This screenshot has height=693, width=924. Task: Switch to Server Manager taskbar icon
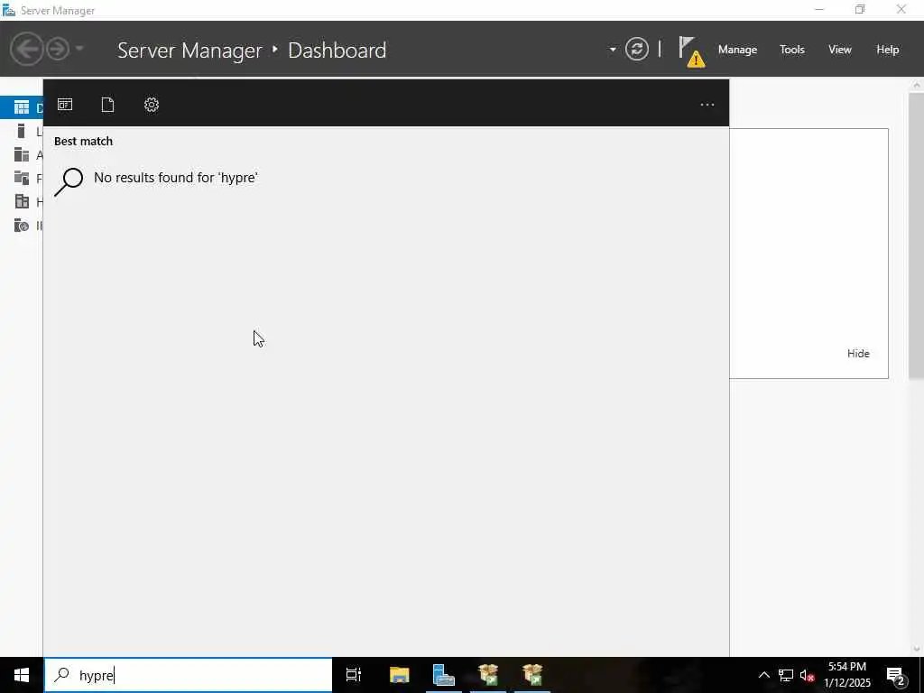click(443, 675)
